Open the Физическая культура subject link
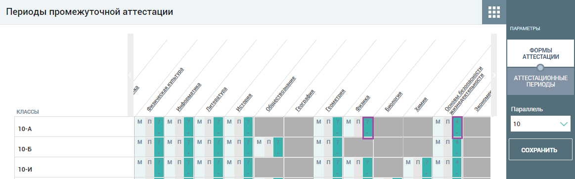This screenshot has height=179, width=575. (165, 89)
